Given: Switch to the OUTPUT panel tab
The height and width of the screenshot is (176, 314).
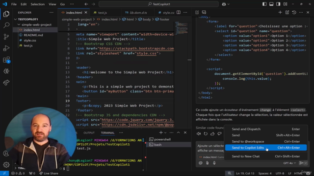Looking at the screenshot, I should 89,132.
